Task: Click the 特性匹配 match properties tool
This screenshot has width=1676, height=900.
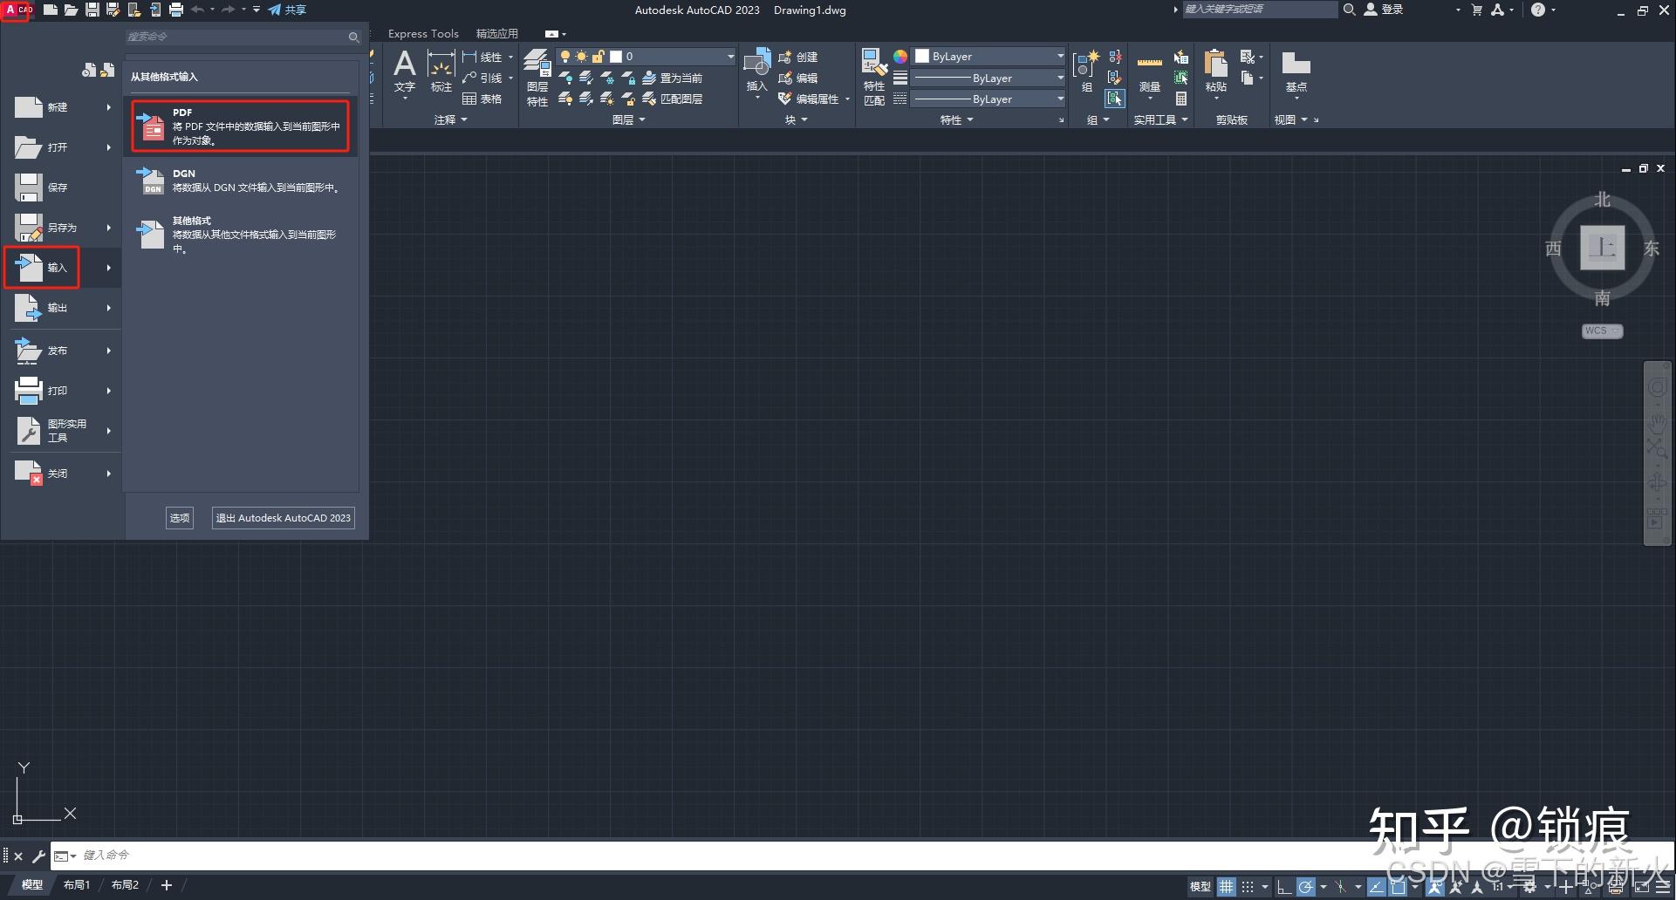Action: tap(874, 77)
